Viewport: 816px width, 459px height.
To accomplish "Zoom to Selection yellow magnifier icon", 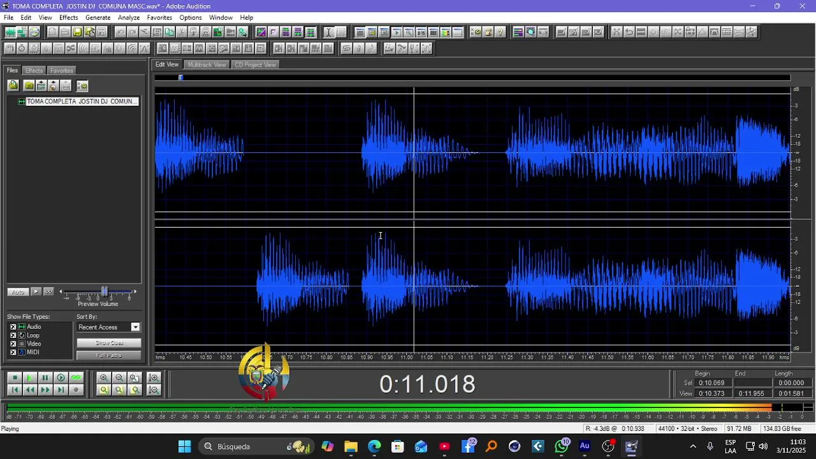I will [104, 390].
